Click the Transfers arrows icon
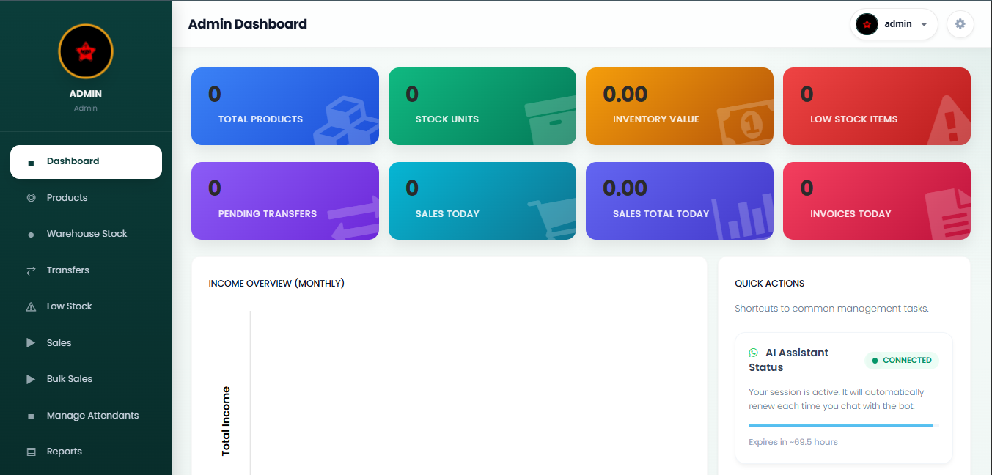992x475 pixels. 31,270
